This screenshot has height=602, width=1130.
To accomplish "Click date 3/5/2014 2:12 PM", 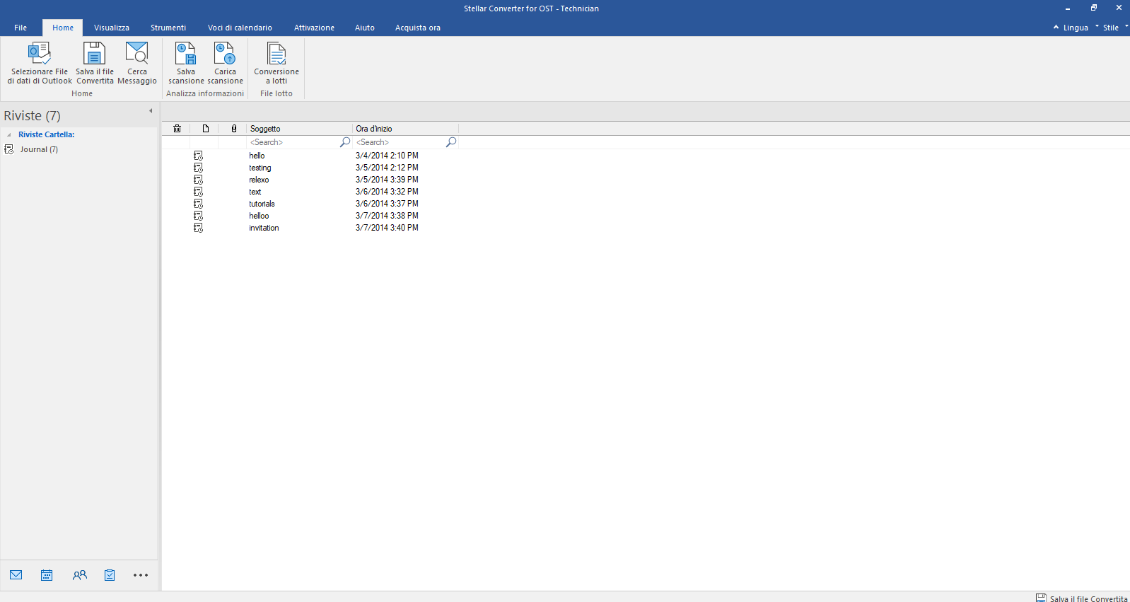I will 387,168.
